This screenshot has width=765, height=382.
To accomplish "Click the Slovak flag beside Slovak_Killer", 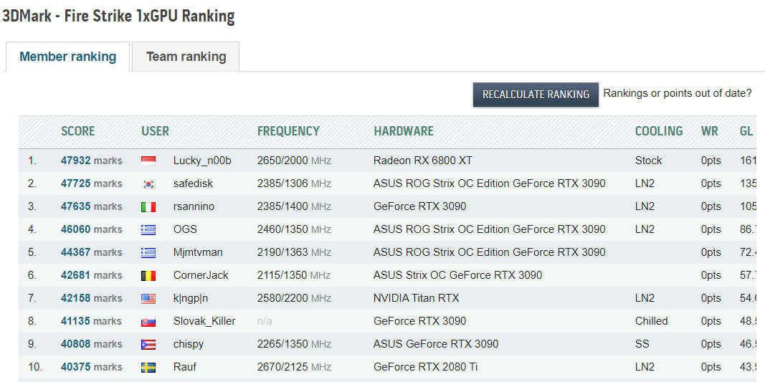I will coord(148,321).
